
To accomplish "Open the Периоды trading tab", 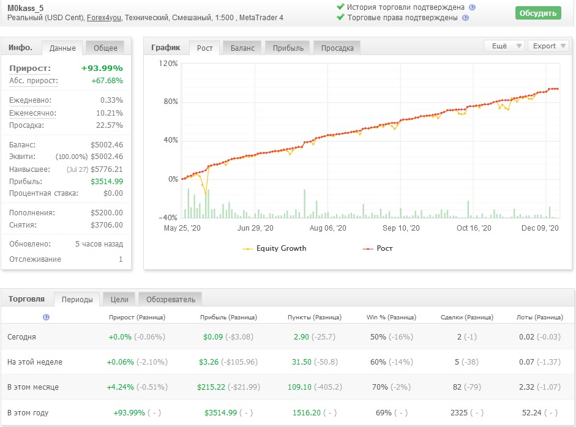I will pyautogui.click(x=77, y=300).
